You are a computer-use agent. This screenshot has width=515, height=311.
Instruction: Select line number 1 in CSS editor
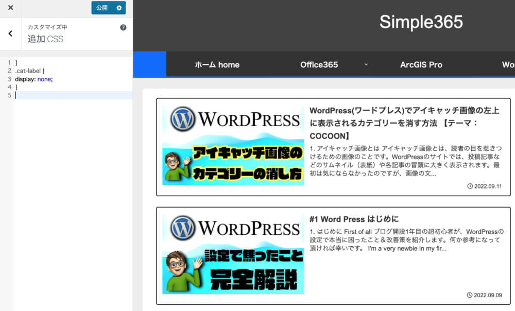point(9,62)
